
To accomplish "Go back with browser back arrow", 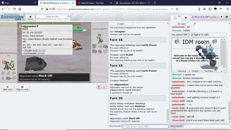I will click(3, 9).
